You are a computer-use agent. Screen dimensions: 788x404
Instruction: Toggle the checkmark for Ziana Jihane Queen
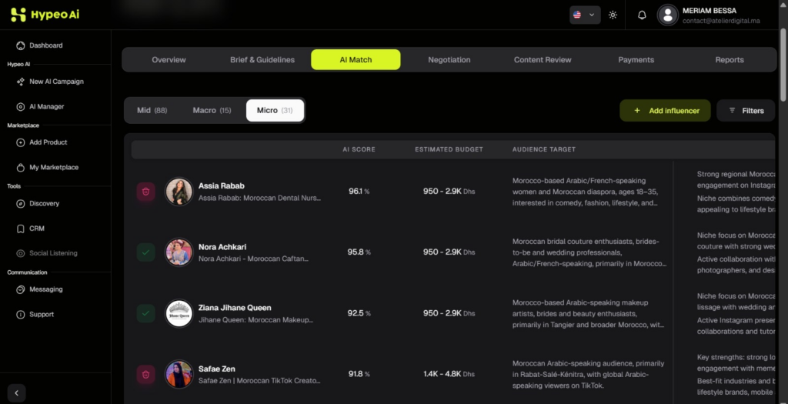(145, 313)
